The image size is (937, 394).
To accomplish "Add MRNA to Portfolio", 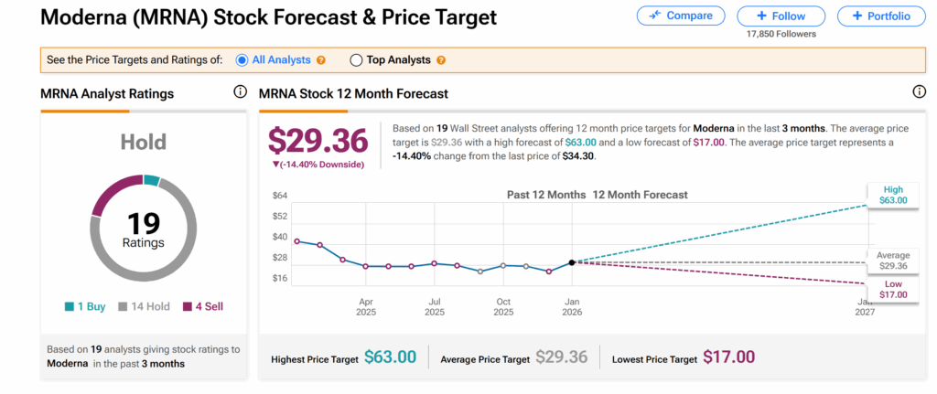I will click(x=880, y=16).
